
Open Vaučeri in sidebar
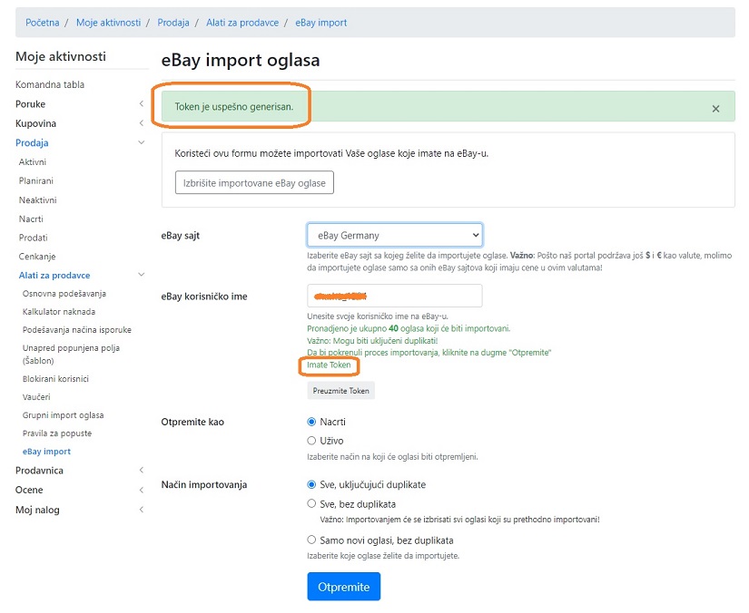coord(36,397)
